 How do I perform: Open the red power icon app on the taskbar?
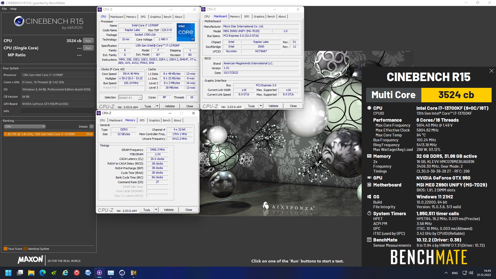pyautogui.click(x=77, y=273)
